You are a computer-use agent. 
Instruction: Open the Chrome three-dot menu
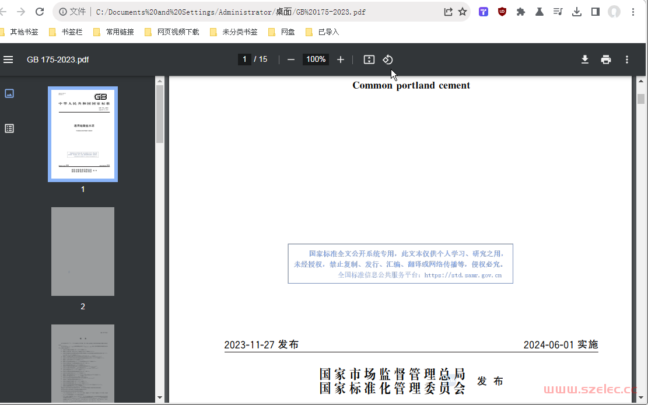point(633,12)
